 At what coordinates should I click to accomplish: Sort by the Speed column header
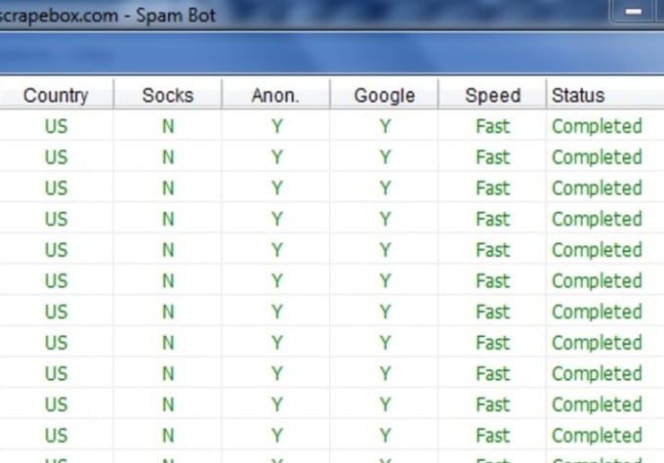[492, 95]
